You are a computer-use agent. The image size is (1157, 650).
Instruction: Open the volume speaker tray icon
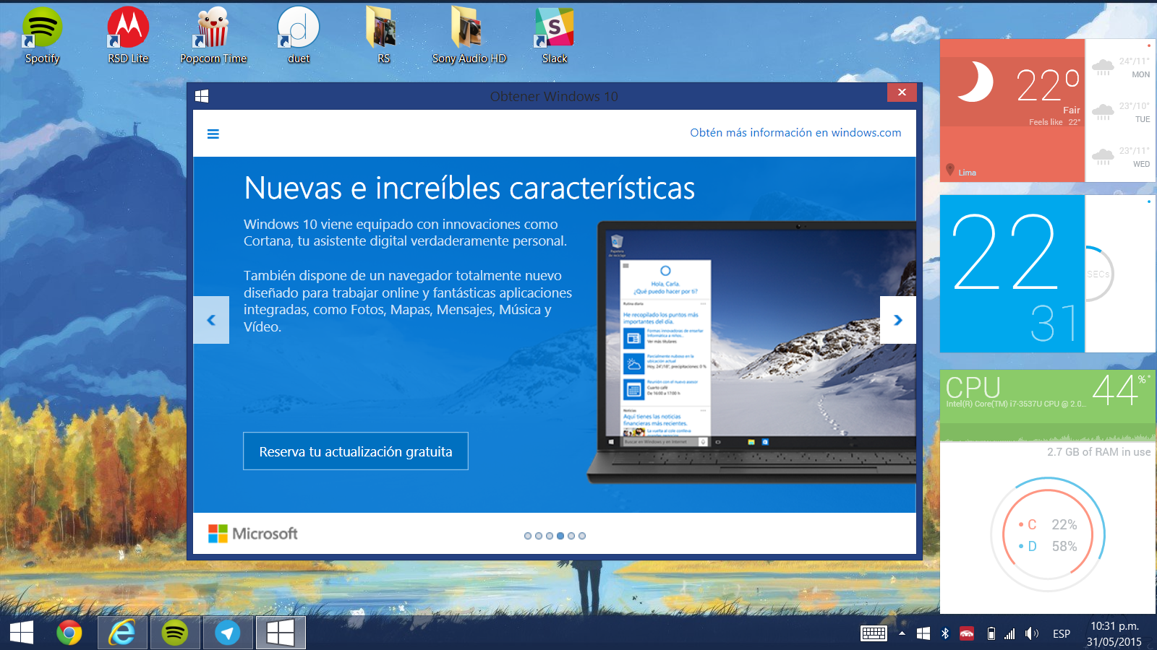click(x=1032, y=633)
